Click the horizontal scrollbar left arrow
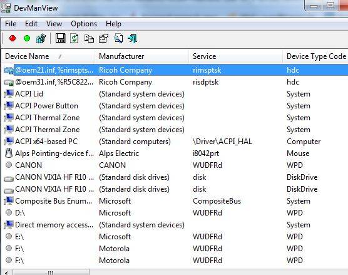 coord(6,272)
